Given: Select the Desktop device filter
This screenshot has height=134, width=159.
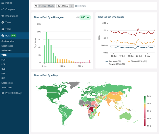Looking at the screenshot, I should tap(43, 6).
